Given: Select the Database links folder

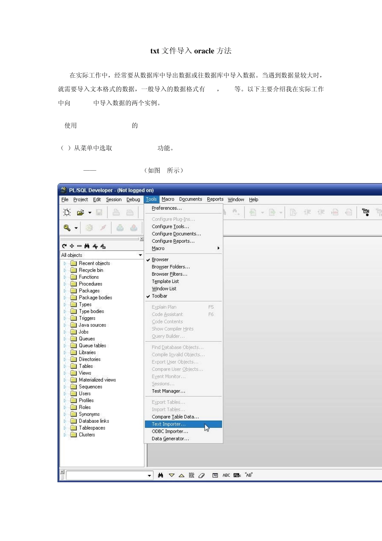Looking at the screenshot, I should pos(94,421).
